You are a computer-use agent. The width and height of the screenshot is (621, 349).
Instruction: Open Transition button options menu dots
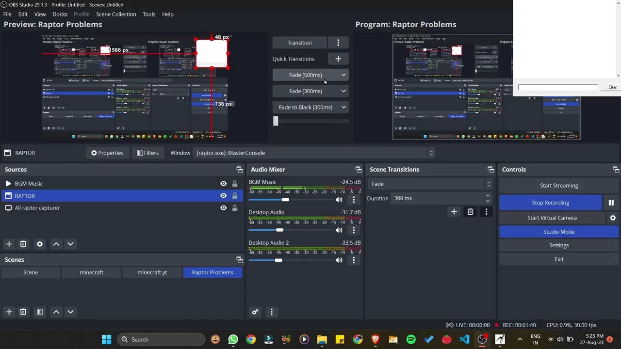338,43
